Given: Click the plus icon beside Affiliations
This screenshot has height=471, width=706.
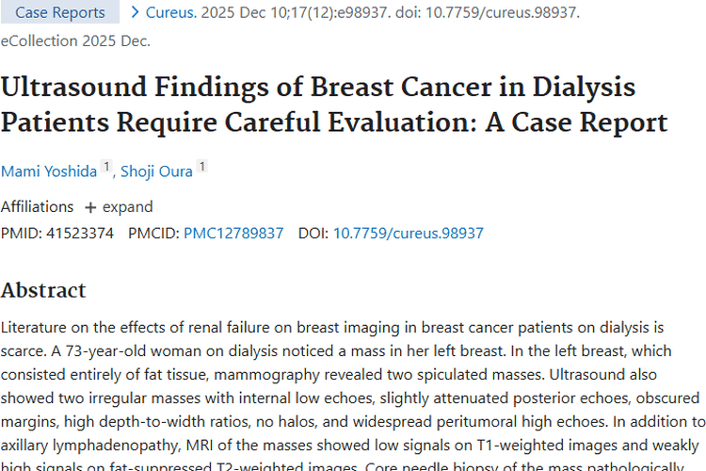Looking at the screenshot, I should point(90,207).
